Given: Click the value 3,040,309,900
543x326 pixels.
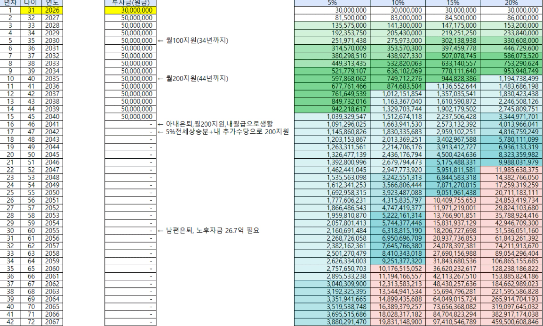Looking at the screenshot, I should [333, 284].
